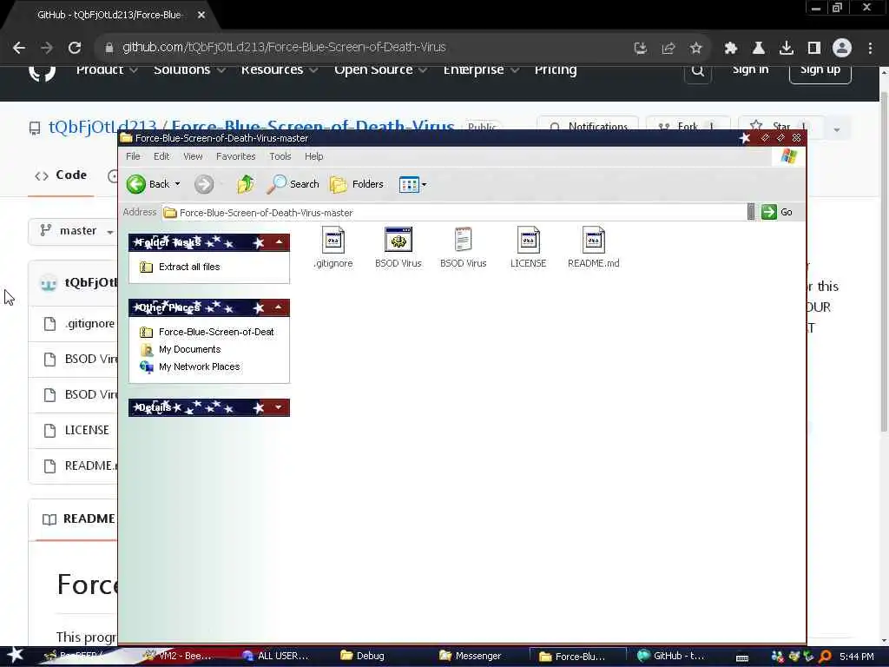Open the Favorites menu

pyautogui.click(x=236, y=156)
